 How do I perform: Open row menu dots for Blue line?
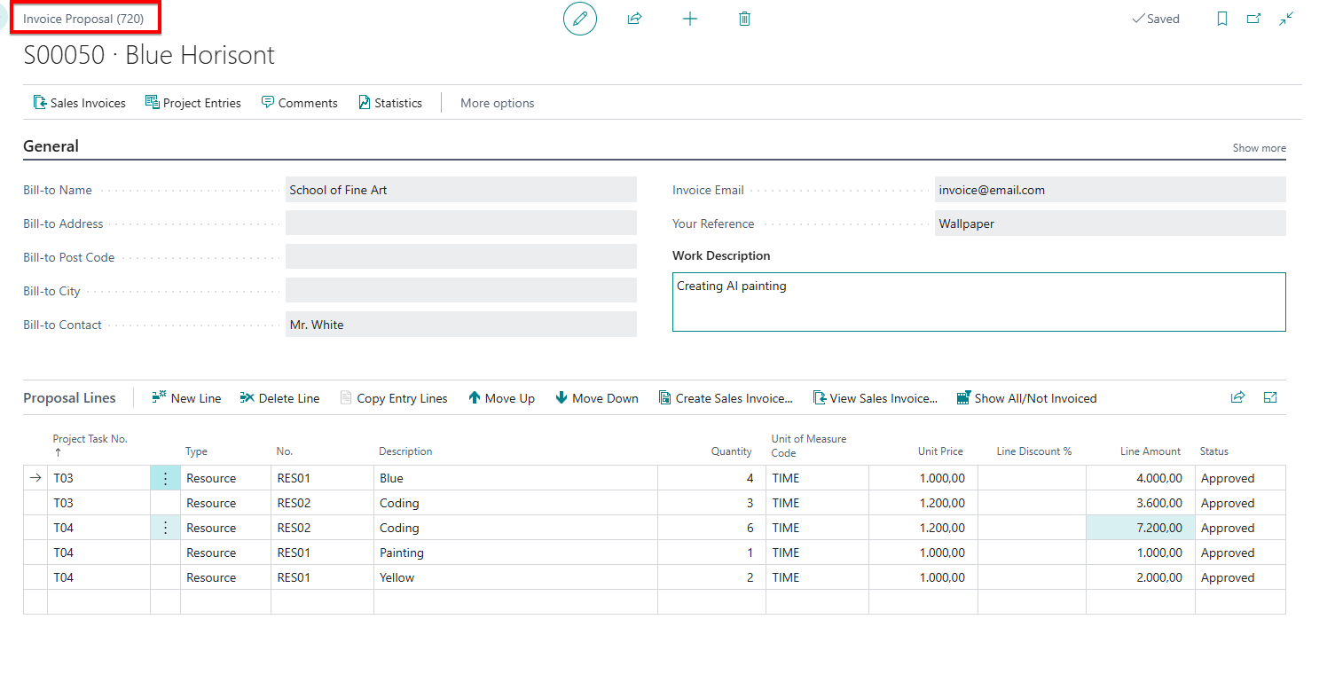(x=165, y=478)
